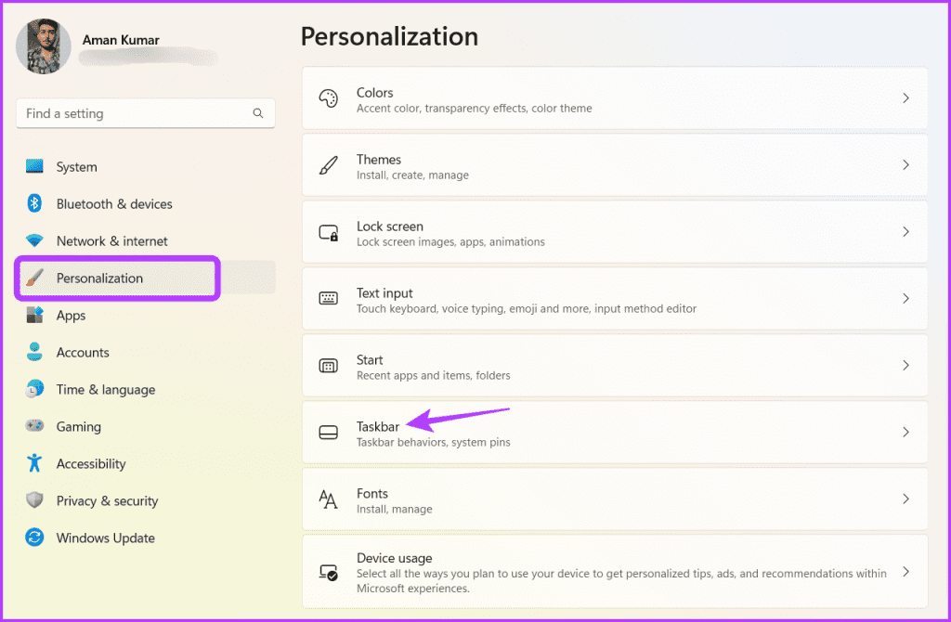
Task: Expand Text input settings chevron
Action: click(x=905, y=298)
